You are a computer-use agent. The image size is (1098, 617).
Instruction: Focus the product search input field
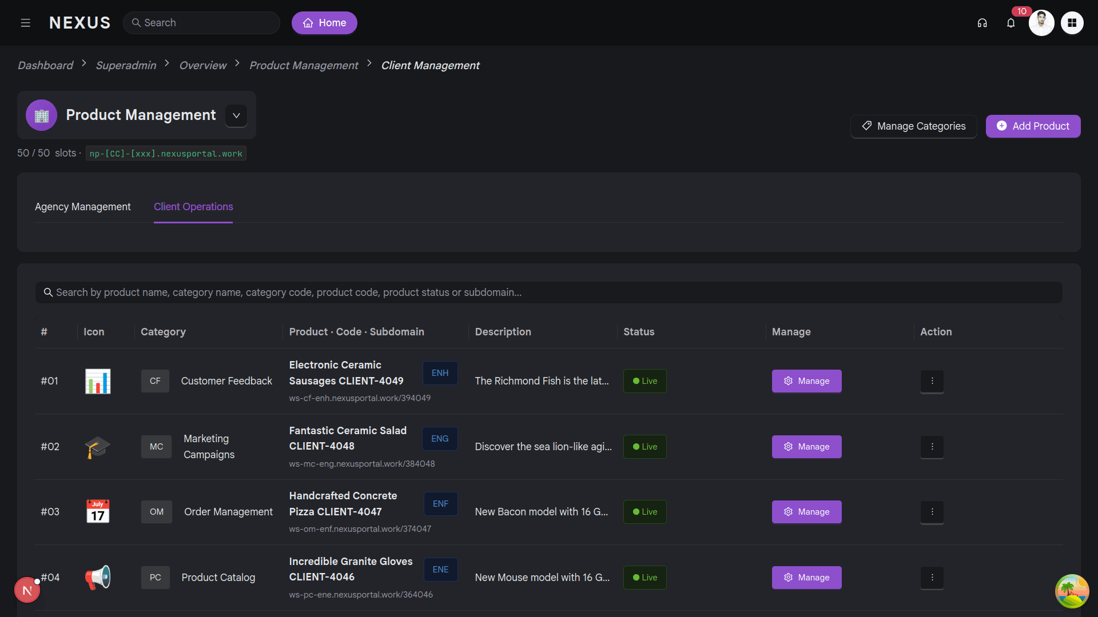[x=549, y=293]
